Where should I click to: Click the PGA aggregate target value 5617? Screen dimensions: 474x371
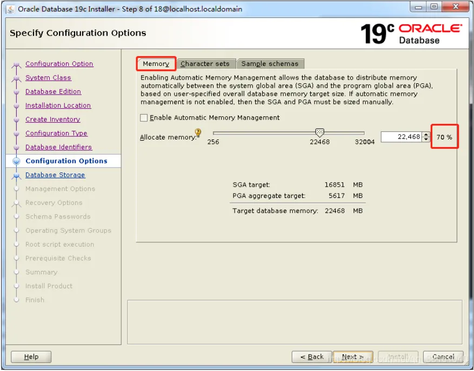pos(337,196)
